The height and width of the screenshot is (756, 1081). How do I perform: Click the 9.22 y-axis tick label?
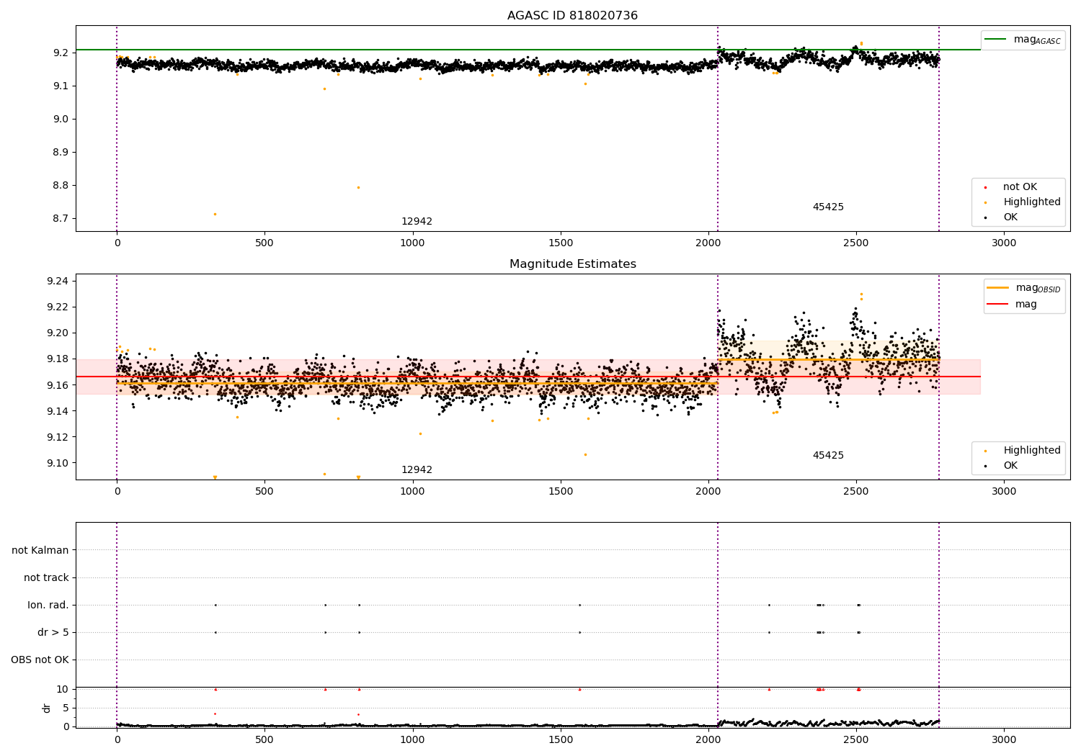(x=58, y=307)
